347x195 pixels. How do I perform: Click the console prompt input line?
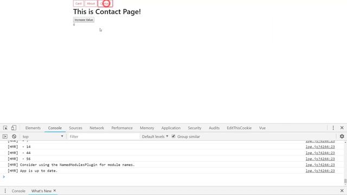click(172, 177)
